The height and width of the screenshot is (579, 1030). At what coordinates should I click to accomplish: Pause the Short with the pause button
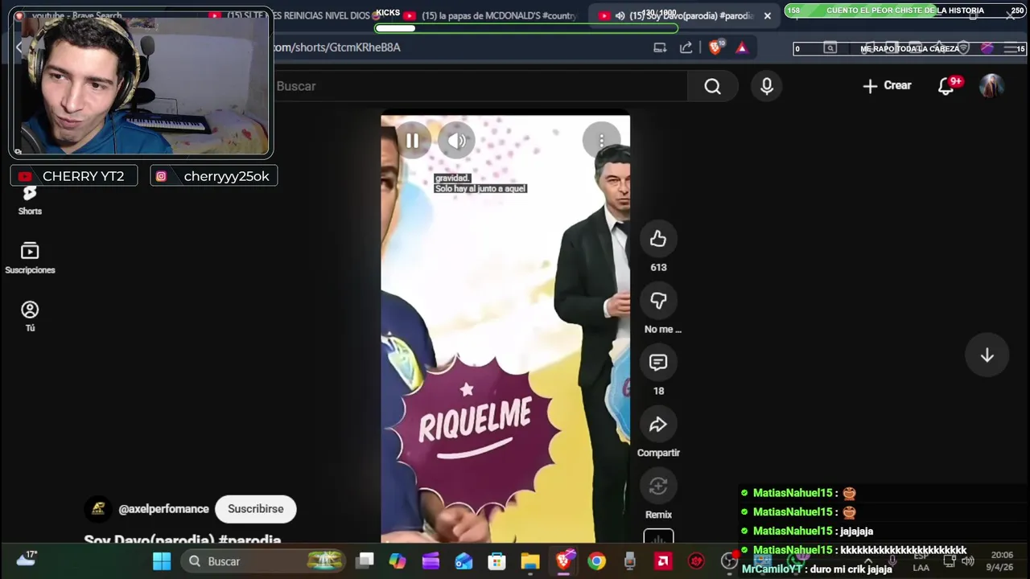tap(412, 141)
